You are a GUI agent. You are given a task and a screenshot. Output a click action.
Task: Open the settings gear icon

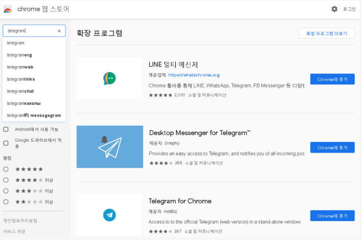334,9
